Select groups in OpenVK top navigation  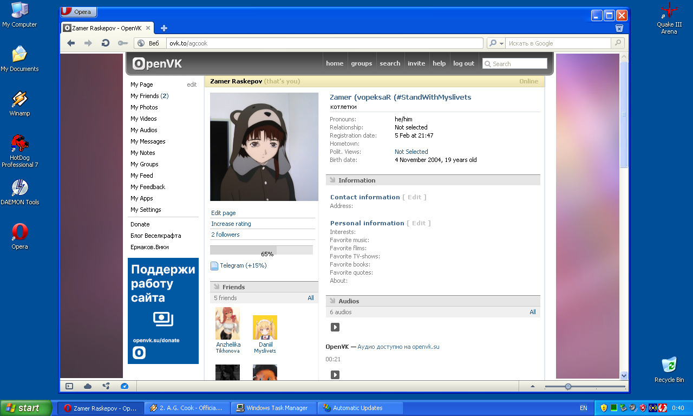(361, 63)
